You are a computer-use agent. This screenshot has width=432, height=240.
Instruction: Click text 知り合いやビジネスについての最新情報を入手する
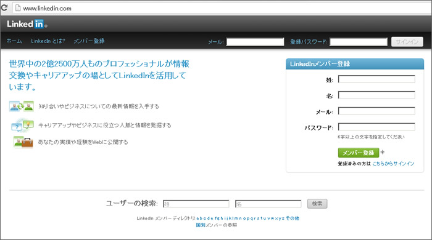point(99,106)
